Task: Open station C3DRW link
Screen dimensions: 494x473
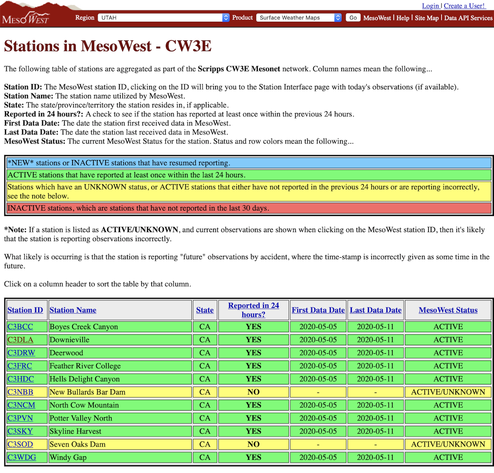Action: (21, 353)
